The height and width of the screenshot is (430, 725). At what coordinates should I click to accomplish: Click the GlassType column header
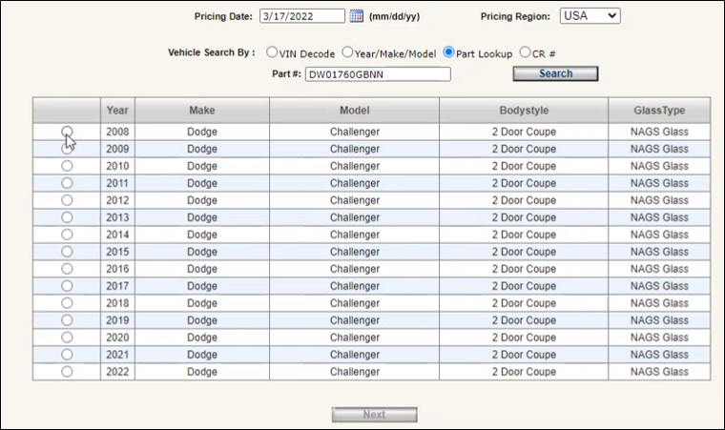click(x=659, y=110)
